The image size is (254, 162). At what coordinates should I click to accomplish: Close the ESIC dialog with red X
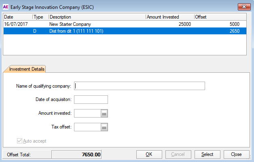pos(242,5)
